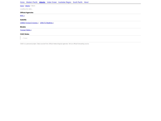
Task: Select the 'Official Agencies' heading text
Action: (x=27, y=13)
